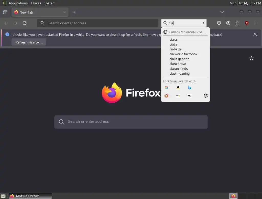Search this time with eBay
The width and height of the screenshot is (262, 199).
178,96
